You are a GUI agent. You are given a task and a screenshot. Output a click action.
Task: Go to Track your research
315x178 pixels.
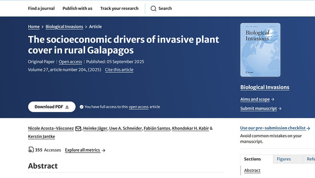click(119, 8)
